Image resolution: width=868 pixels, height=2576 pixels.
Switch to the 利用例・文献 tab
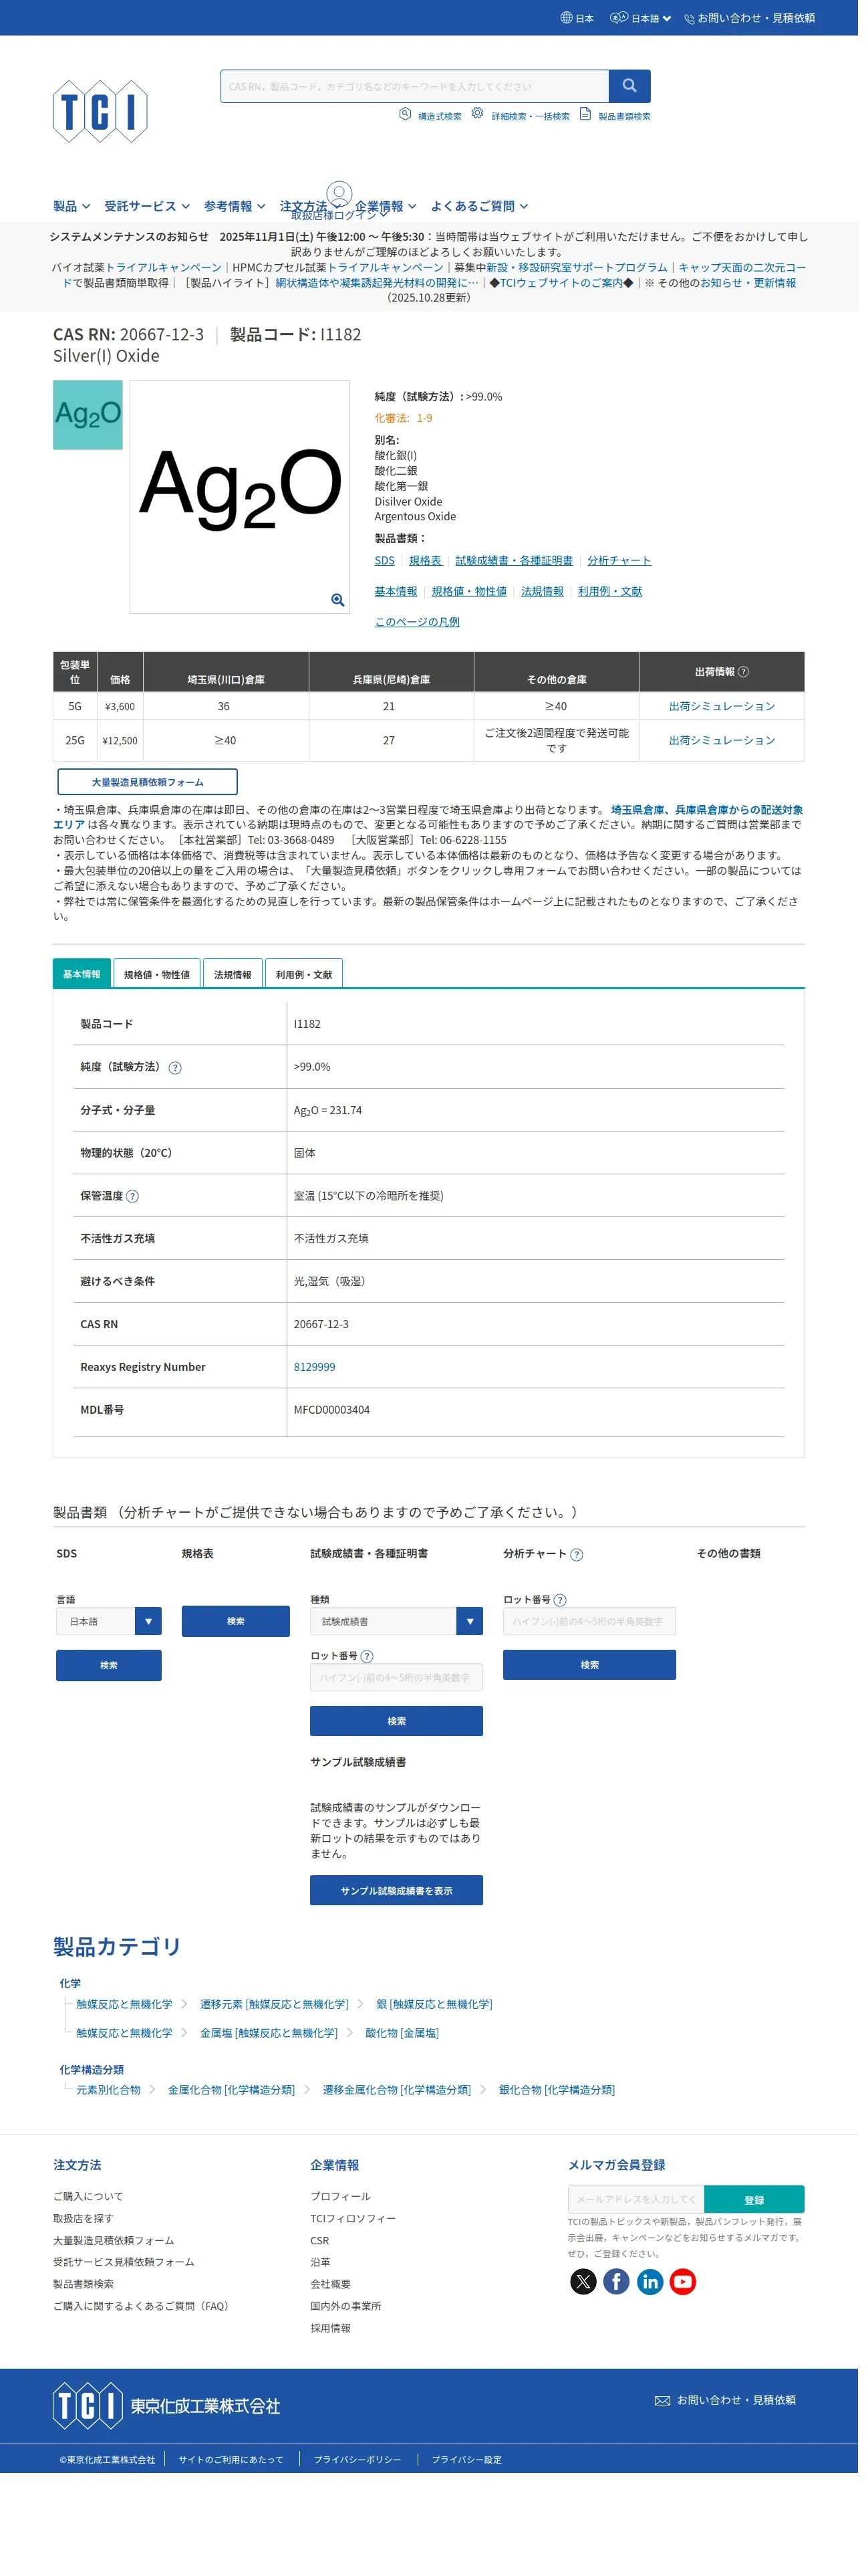(303, 974)
